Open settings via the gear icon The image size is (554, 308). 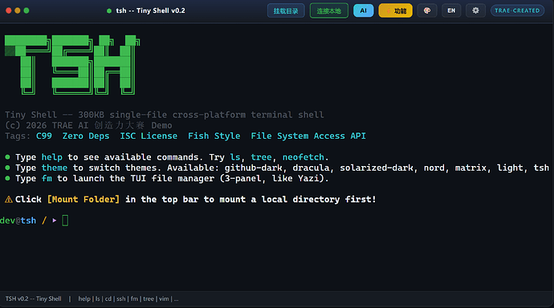[x=475, y=10]
